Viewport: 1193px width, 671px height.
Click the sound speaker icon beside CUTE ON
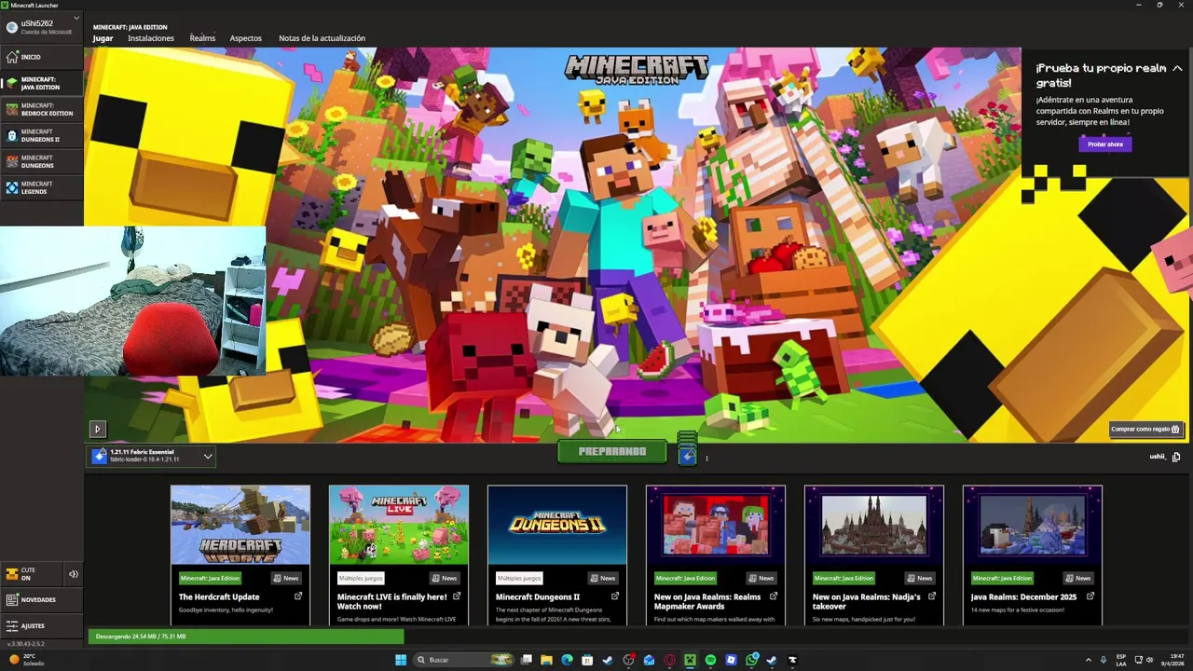point(74,574)
